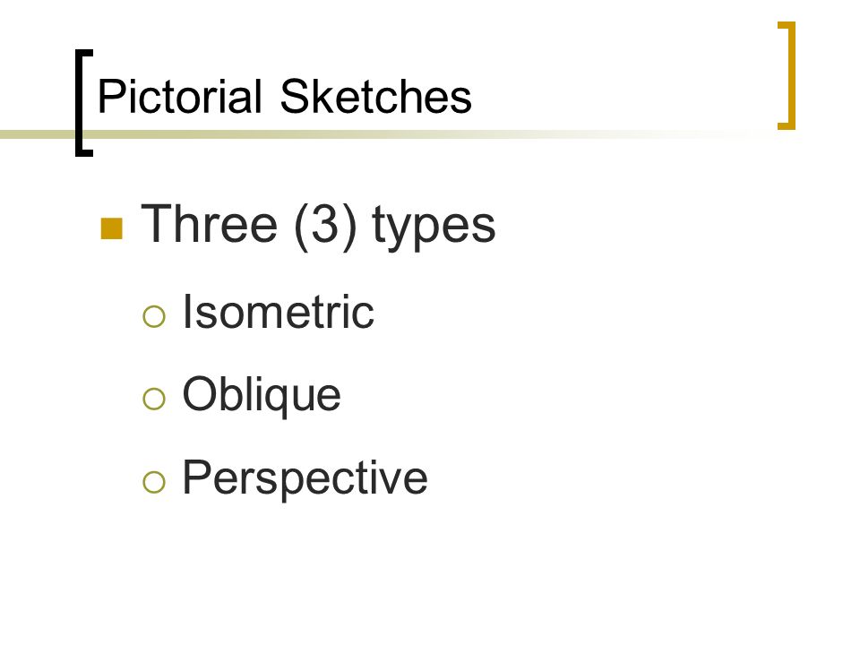
Task: Click the black left bracket decoration
Action: (x=84, y=103)
